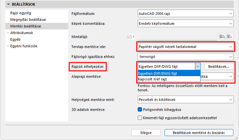Click Beállítások mentése és bezárás
Viewport: 239px width, 140px height.
click(199, 132)
